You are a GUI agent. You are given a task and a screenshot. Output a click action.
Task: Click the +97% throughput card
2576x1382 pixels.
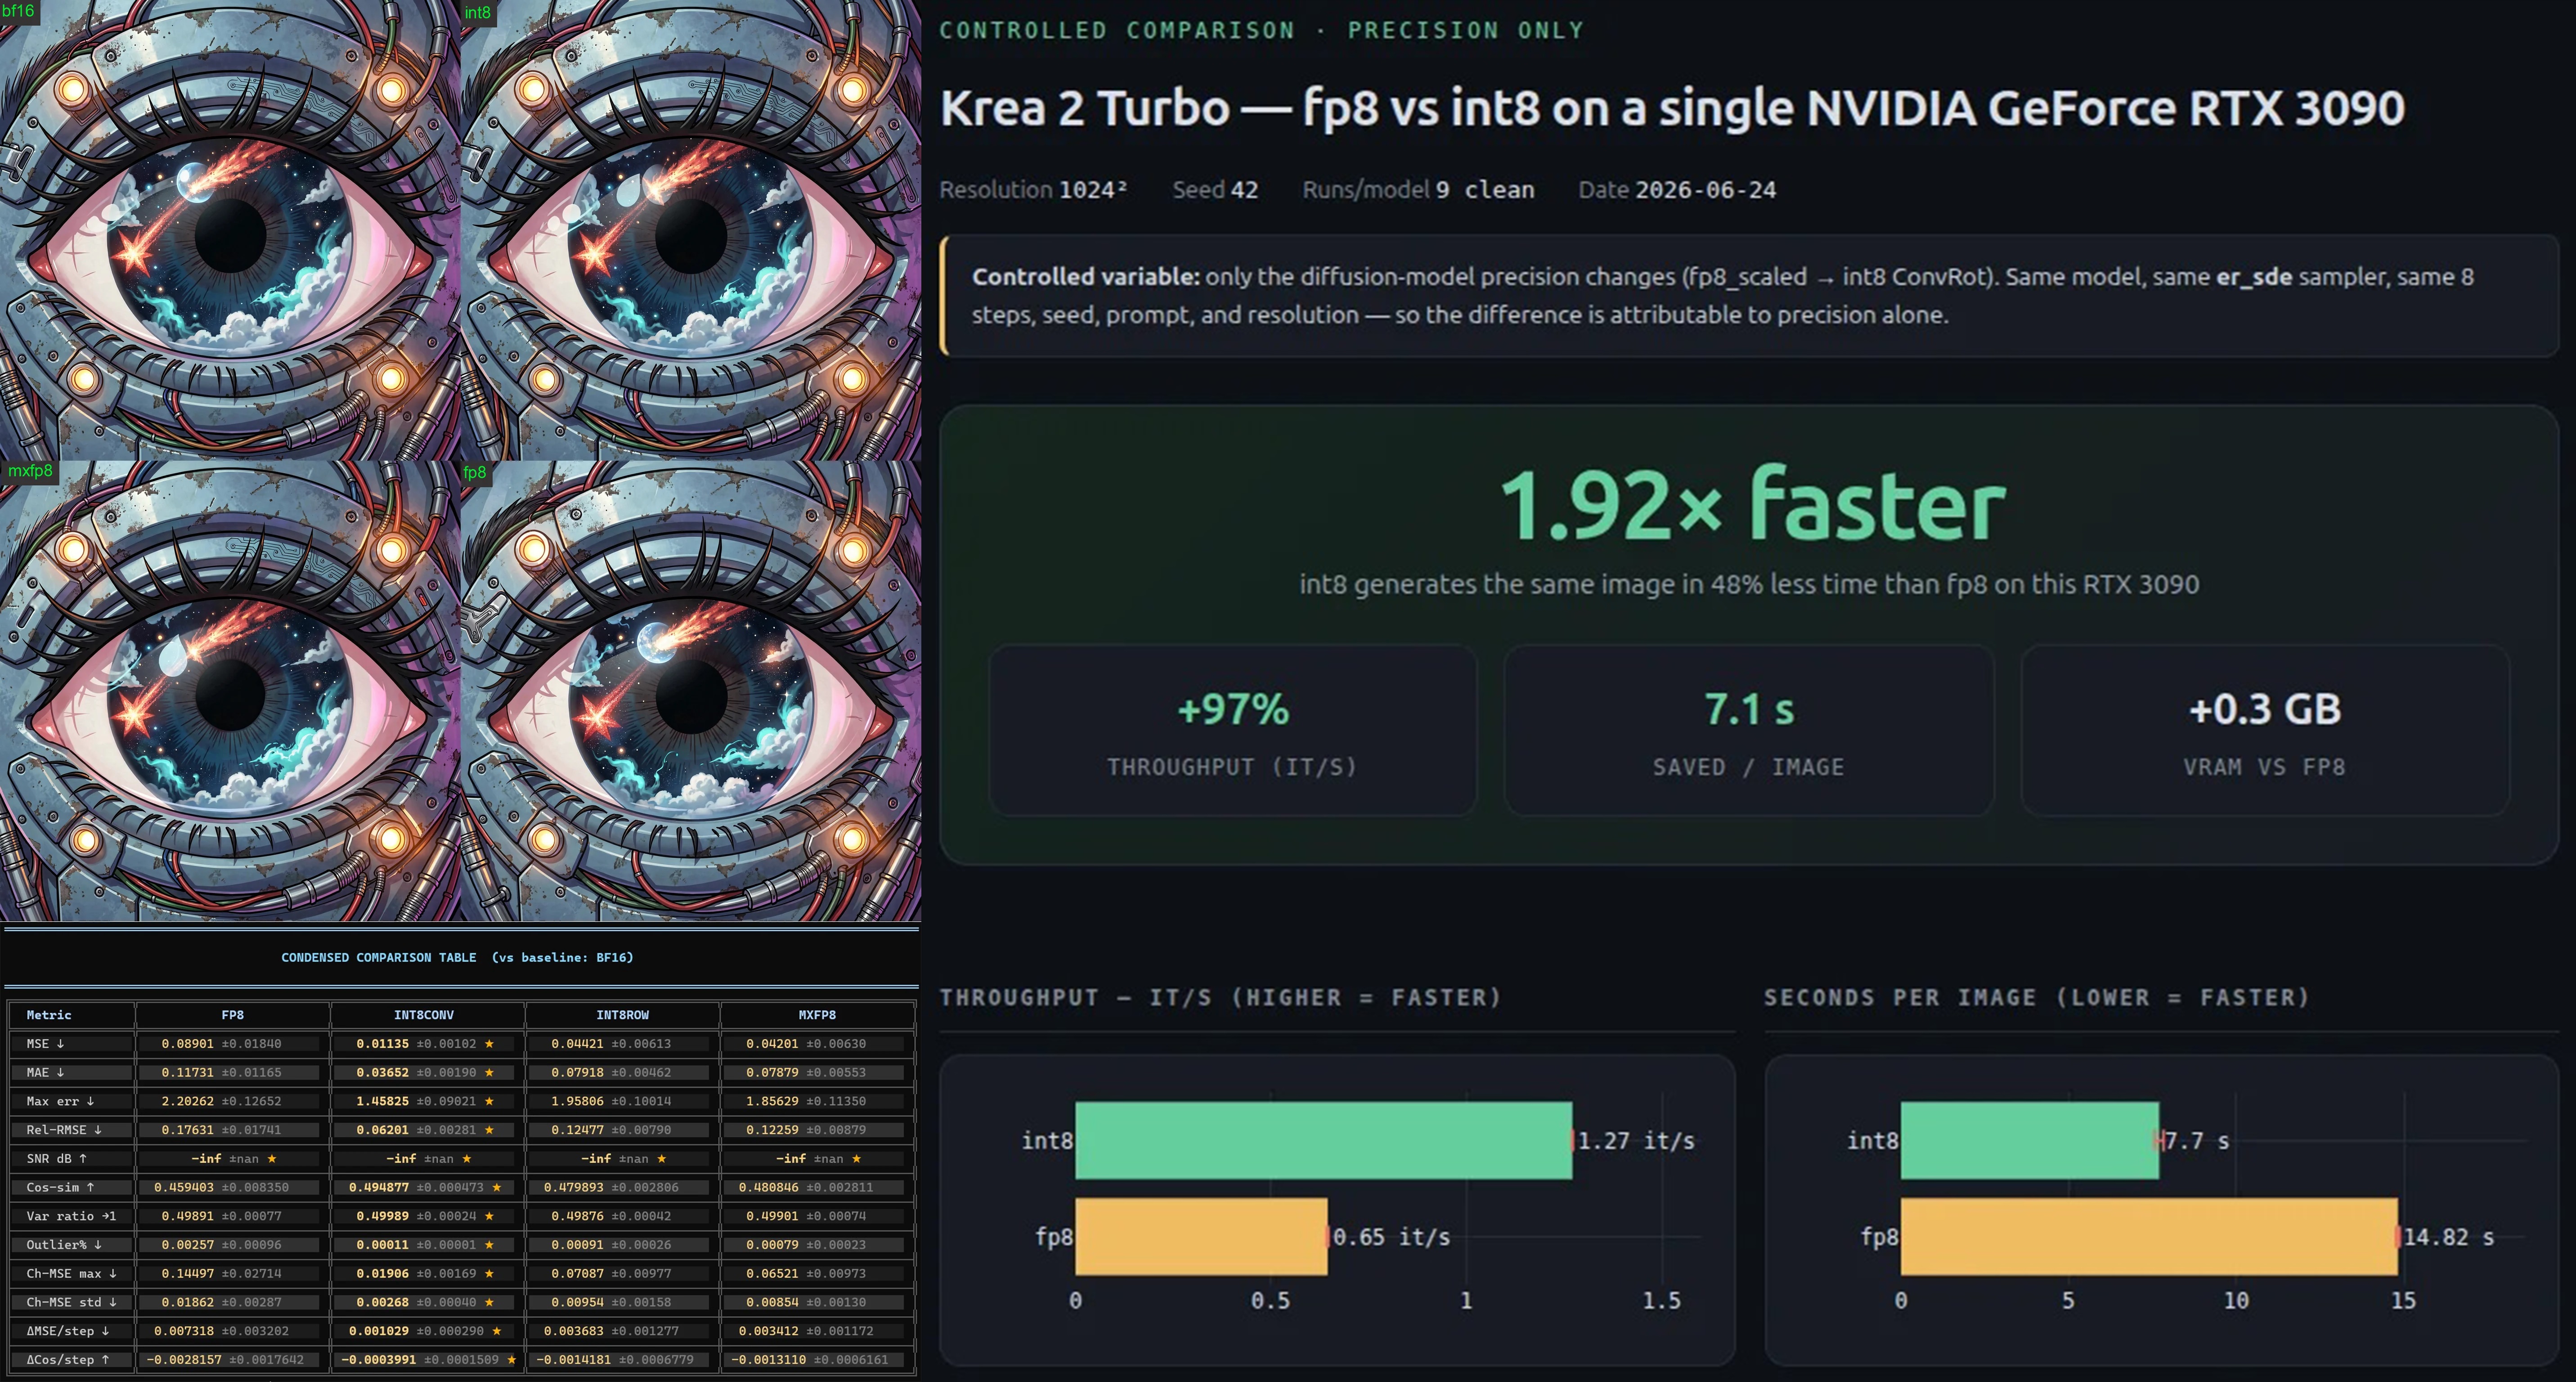click(1232, 730)
